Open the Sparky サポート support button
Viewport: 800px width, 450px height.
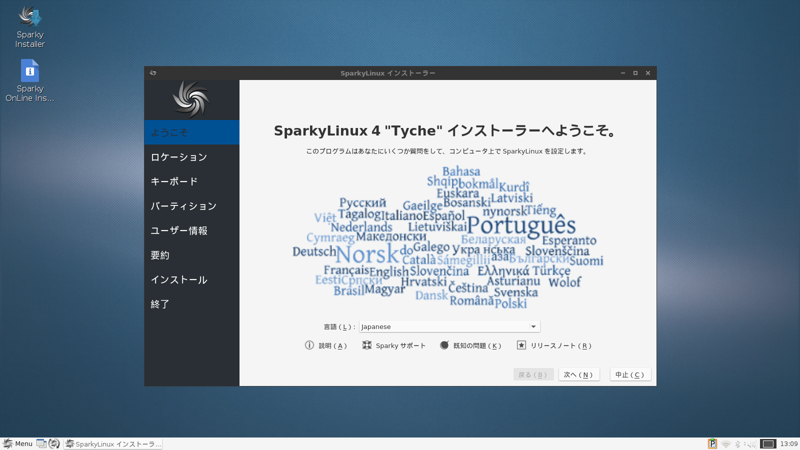pos(394,345)
